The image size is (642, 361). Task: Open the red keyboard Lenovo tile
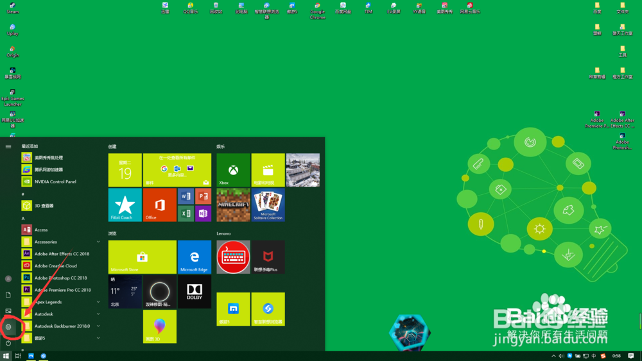pos(233,256)
